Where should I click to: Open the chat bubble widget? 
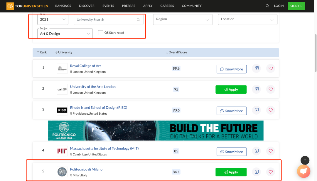point(303,171)
